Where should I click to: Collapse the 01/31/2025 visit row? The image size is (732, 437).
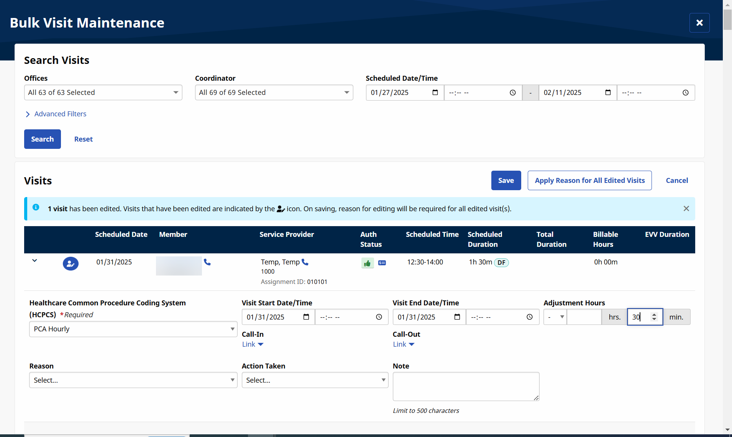pyautogui.click(x=34, y=261)
